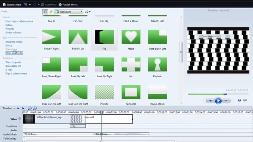Viewport: 253px width, 142px height.
Task: Open the views options dropdown
Action: tap(88, 11)
